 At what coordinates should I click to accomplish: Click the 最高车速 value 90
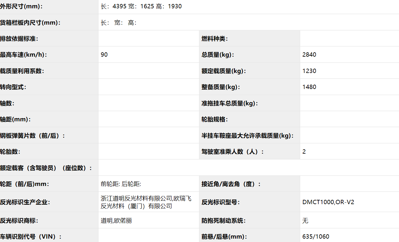point(104,55)
